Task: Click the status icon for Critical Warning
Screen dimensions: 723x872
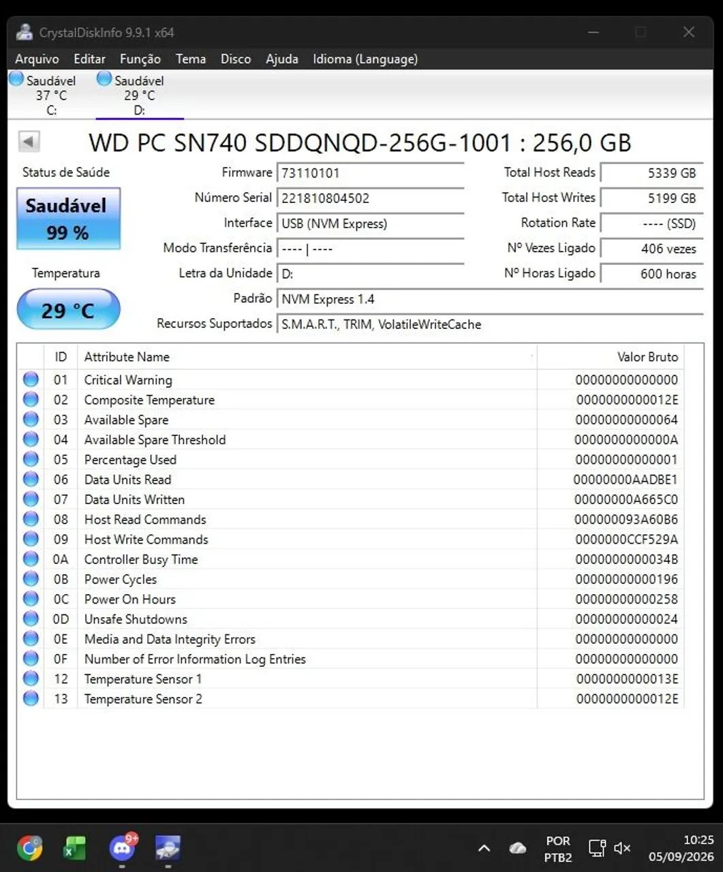Action: (31, 379)
